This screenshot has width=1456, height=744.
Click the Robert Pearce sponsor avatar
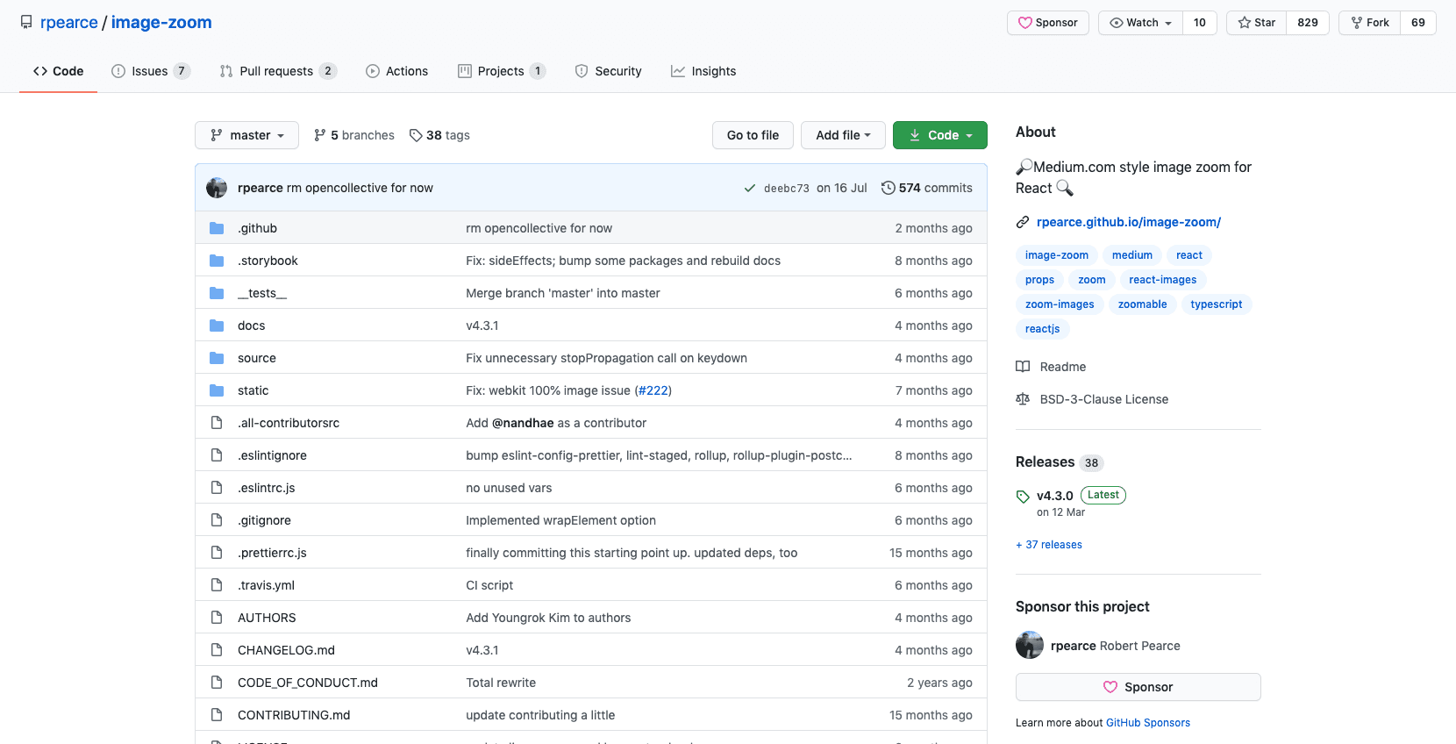[x=1030, y=646]
